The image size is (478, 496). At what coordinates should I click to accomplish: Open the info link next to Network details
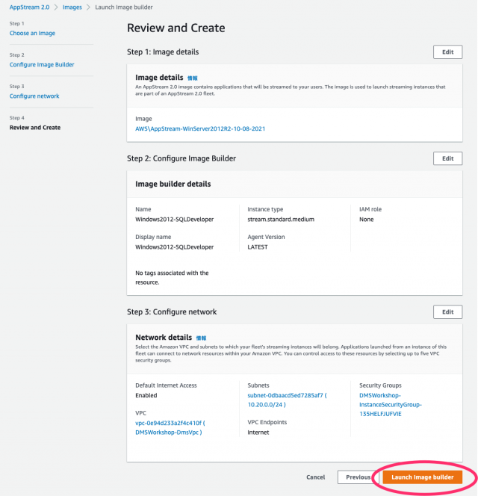[x=201, y=338]
